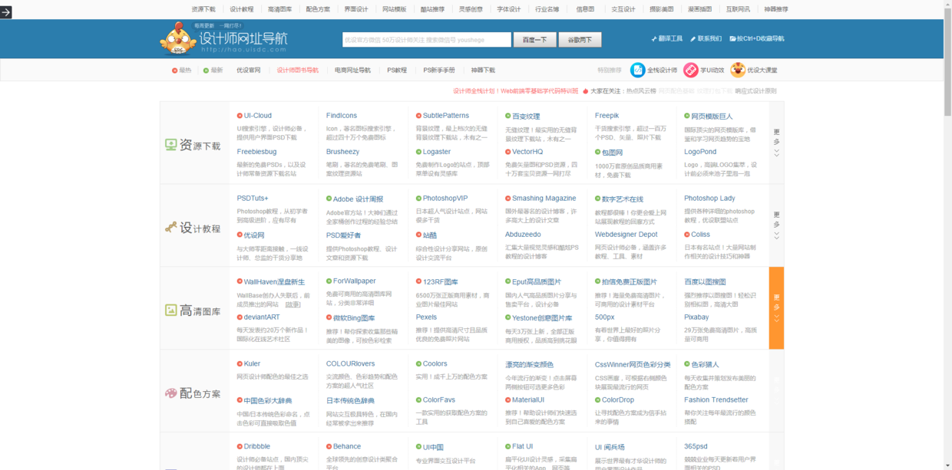Open the Fashion Trendsetter link
The image size is (952, 470).
coord(716,399)
